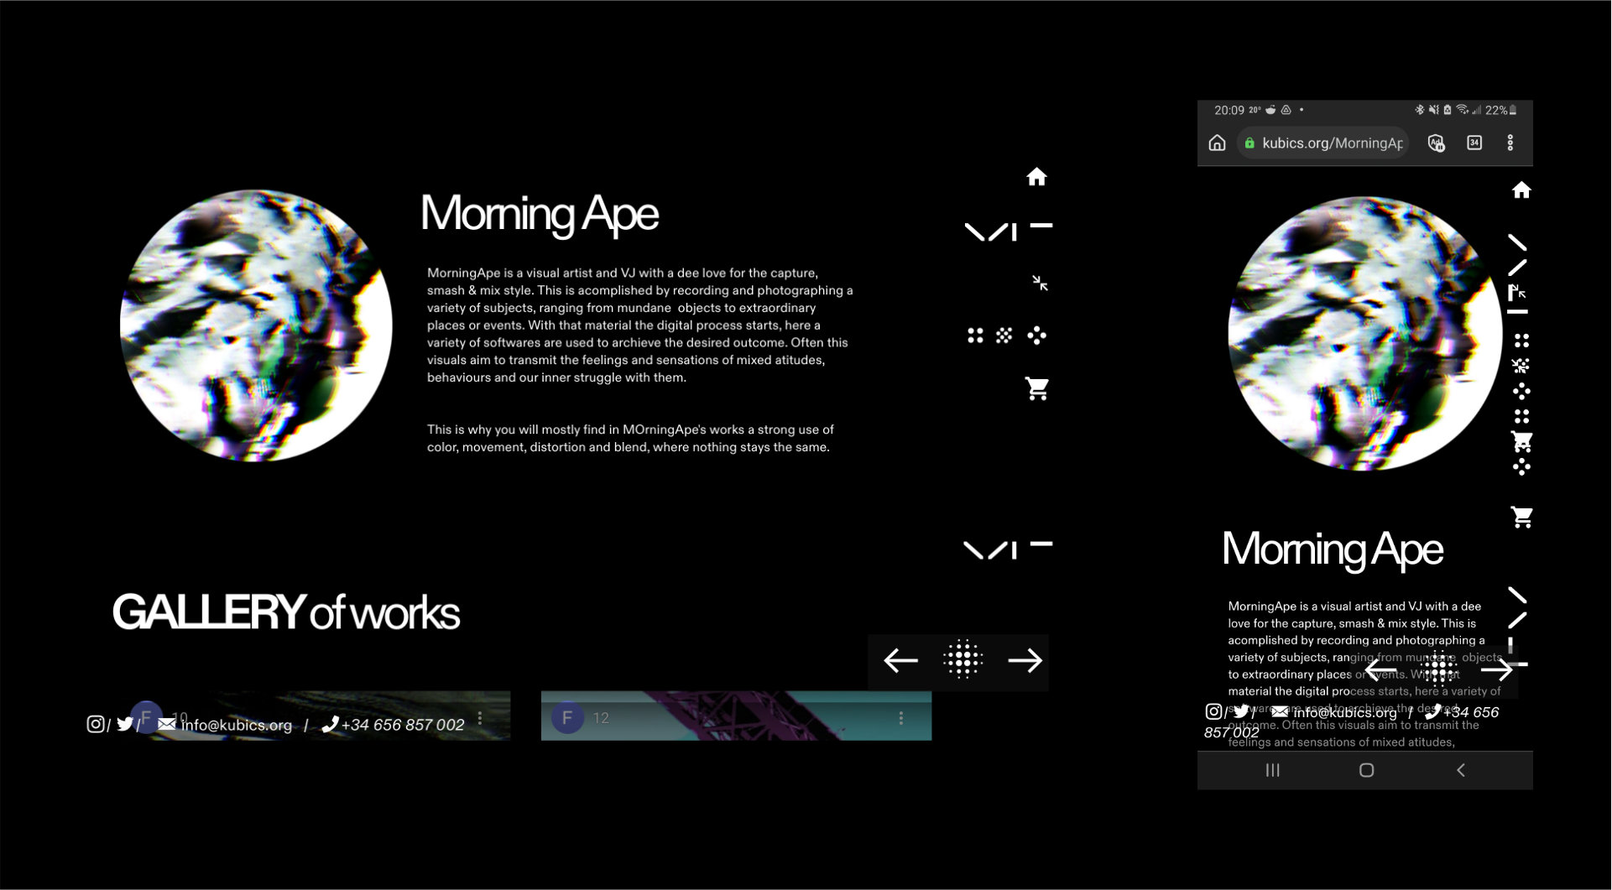Tap the dotted burst icon in phone view
The image size is (1612, 890).
[x=1438, y=669]
